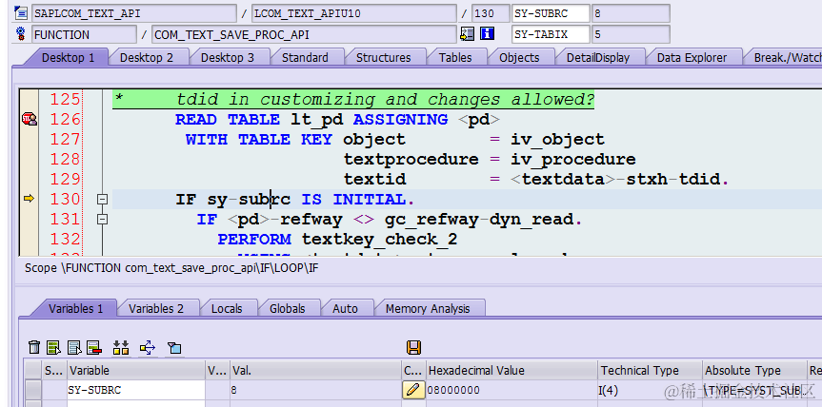The image size is (822, 407).
Task: Open the Standard tab
Action: coord(305,58)
